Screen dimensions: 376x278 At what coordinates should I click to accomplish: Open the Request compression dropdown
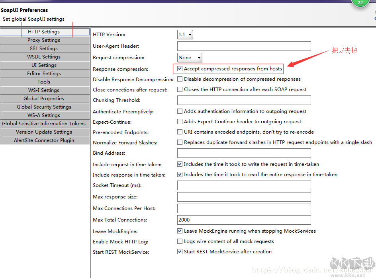click(190, 58)
